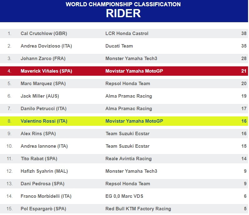Click the RIDER heading in the blue banner

point(123,13)
